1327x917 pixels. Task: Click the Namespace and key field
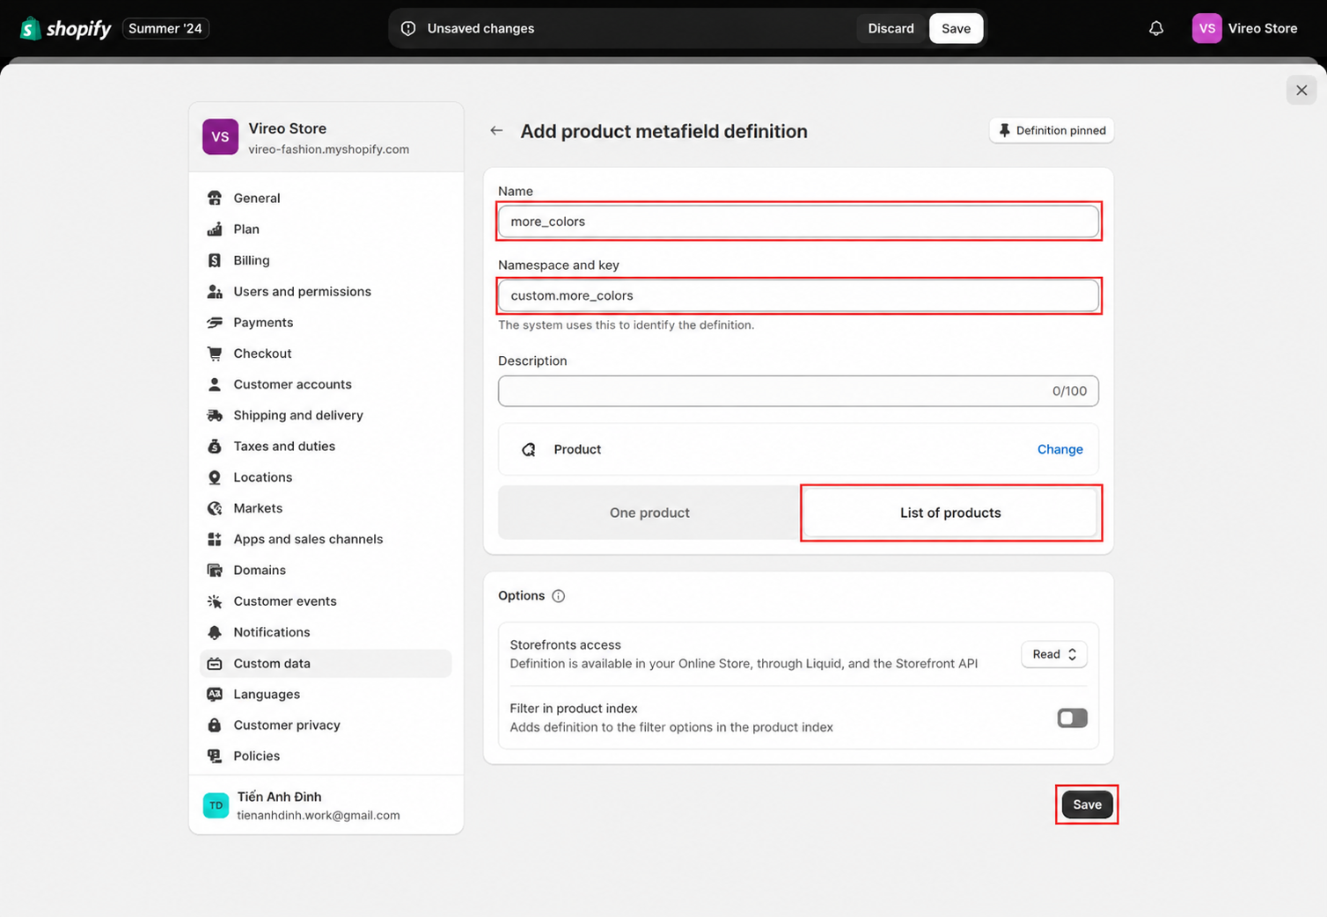[x=798, y=295]
